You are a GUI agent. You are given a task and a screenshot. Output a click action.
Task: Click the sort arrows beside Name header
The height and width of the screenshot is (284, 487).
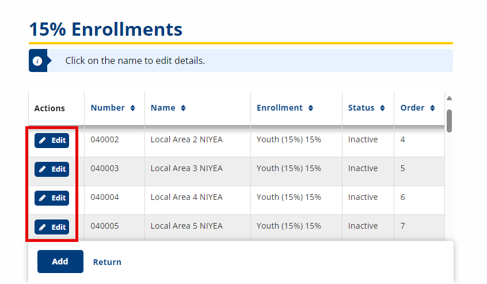coord(184,108)
